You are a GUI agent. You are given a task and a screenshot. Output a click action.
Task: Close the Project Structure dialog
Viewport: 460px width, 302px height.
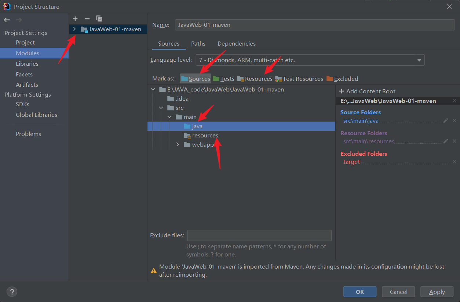[449, 7]
